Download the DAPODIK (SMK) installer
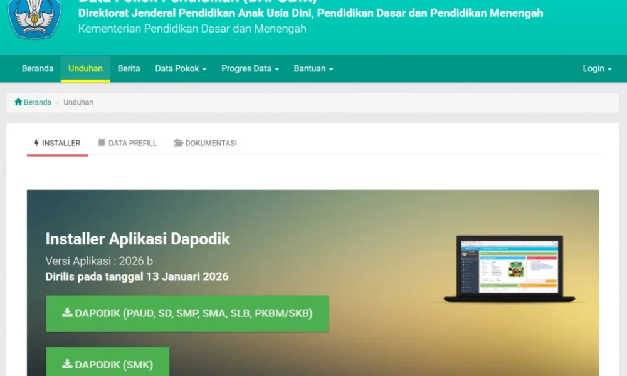Viewport: 627px width, 376px height. point(108,362)
